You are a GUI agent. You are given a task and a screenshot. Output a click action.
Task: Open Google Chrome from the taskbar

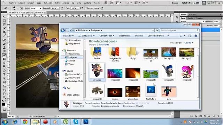coord(25,122)
